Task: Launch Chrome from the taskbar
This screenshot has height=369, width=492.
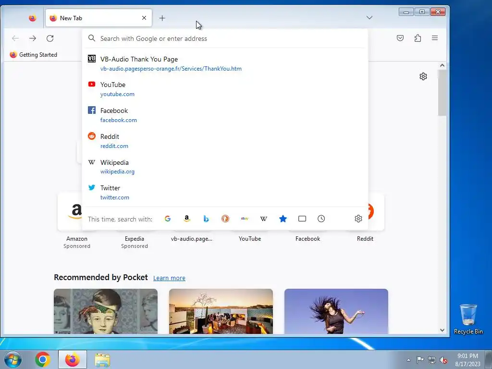Action: click(x=43, y=359)
